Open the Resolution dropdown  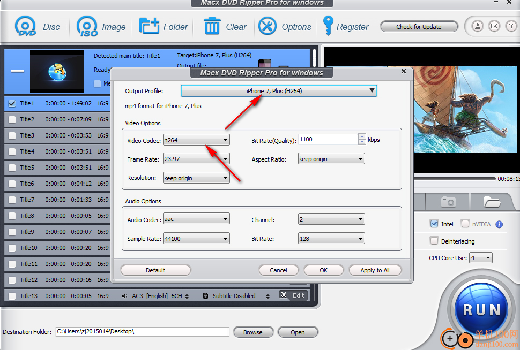point(196,178)
